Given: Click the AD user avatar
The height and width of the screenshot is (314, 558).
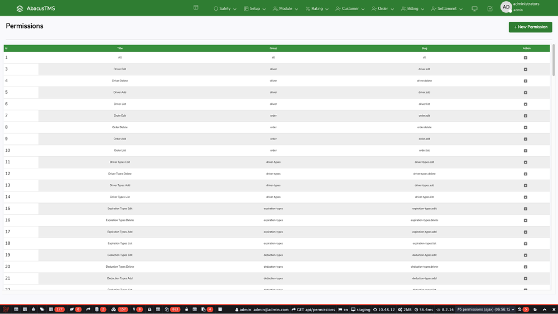Looking at the screenshot, I should 506,7.
